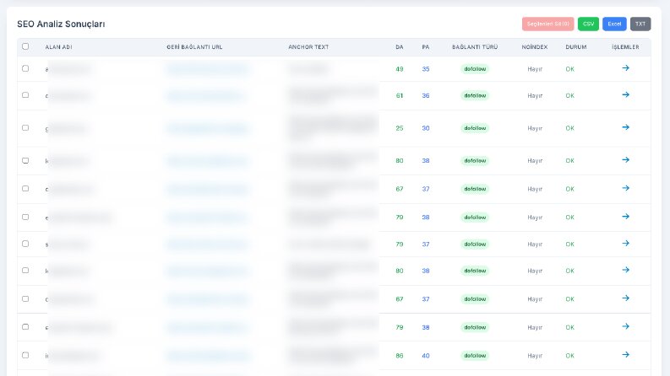Check the row with DA 79 and PA 37
The width and height of the screenshot is (670, 376).
25,244
